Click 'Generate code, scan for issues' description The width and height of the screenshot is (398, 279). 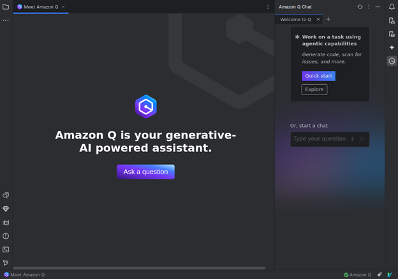tap(332, 58)
